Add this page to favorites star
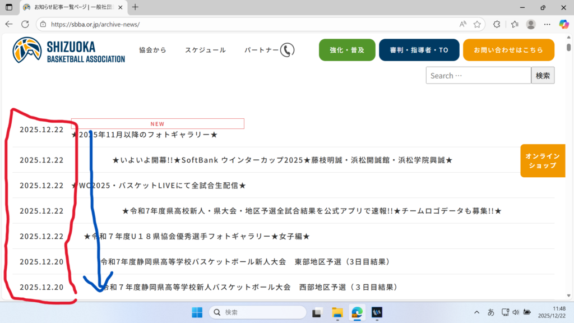 477,24
